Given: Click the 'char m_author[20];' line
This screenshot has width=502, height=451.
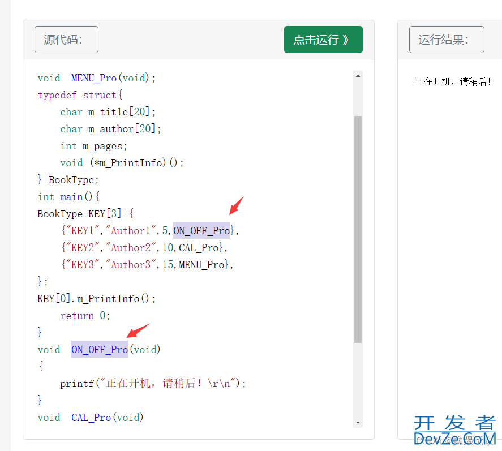Looking at the screenshot, I should 110,128.
